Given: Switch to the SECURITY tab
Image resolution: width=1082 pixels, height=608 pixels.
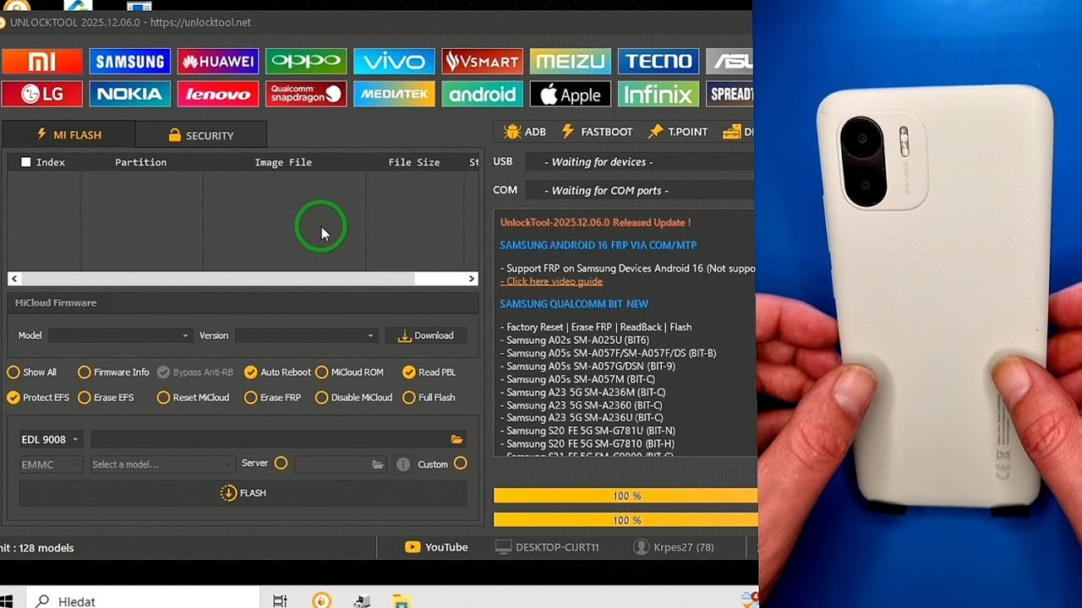Looking at the screenshot, I should [200, 135].
